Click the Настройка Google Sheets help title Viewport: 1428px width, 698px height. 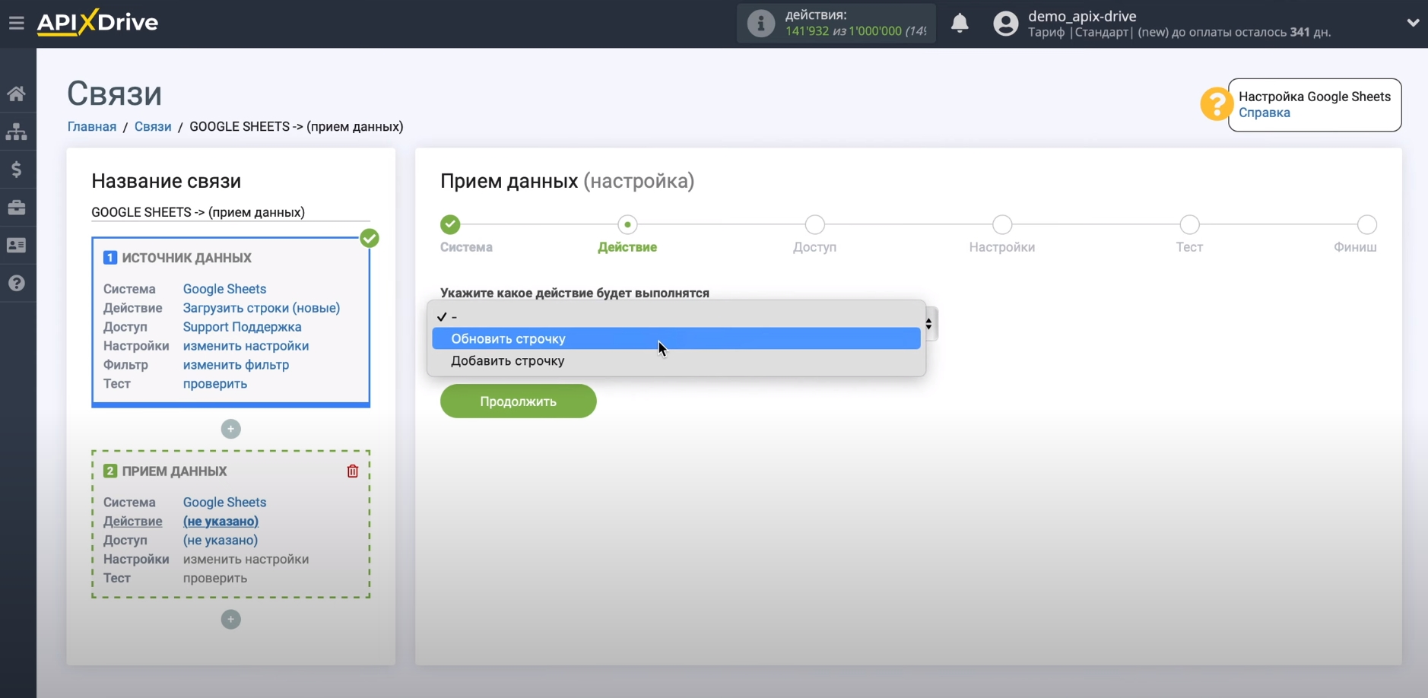(x=1315, y=97)
